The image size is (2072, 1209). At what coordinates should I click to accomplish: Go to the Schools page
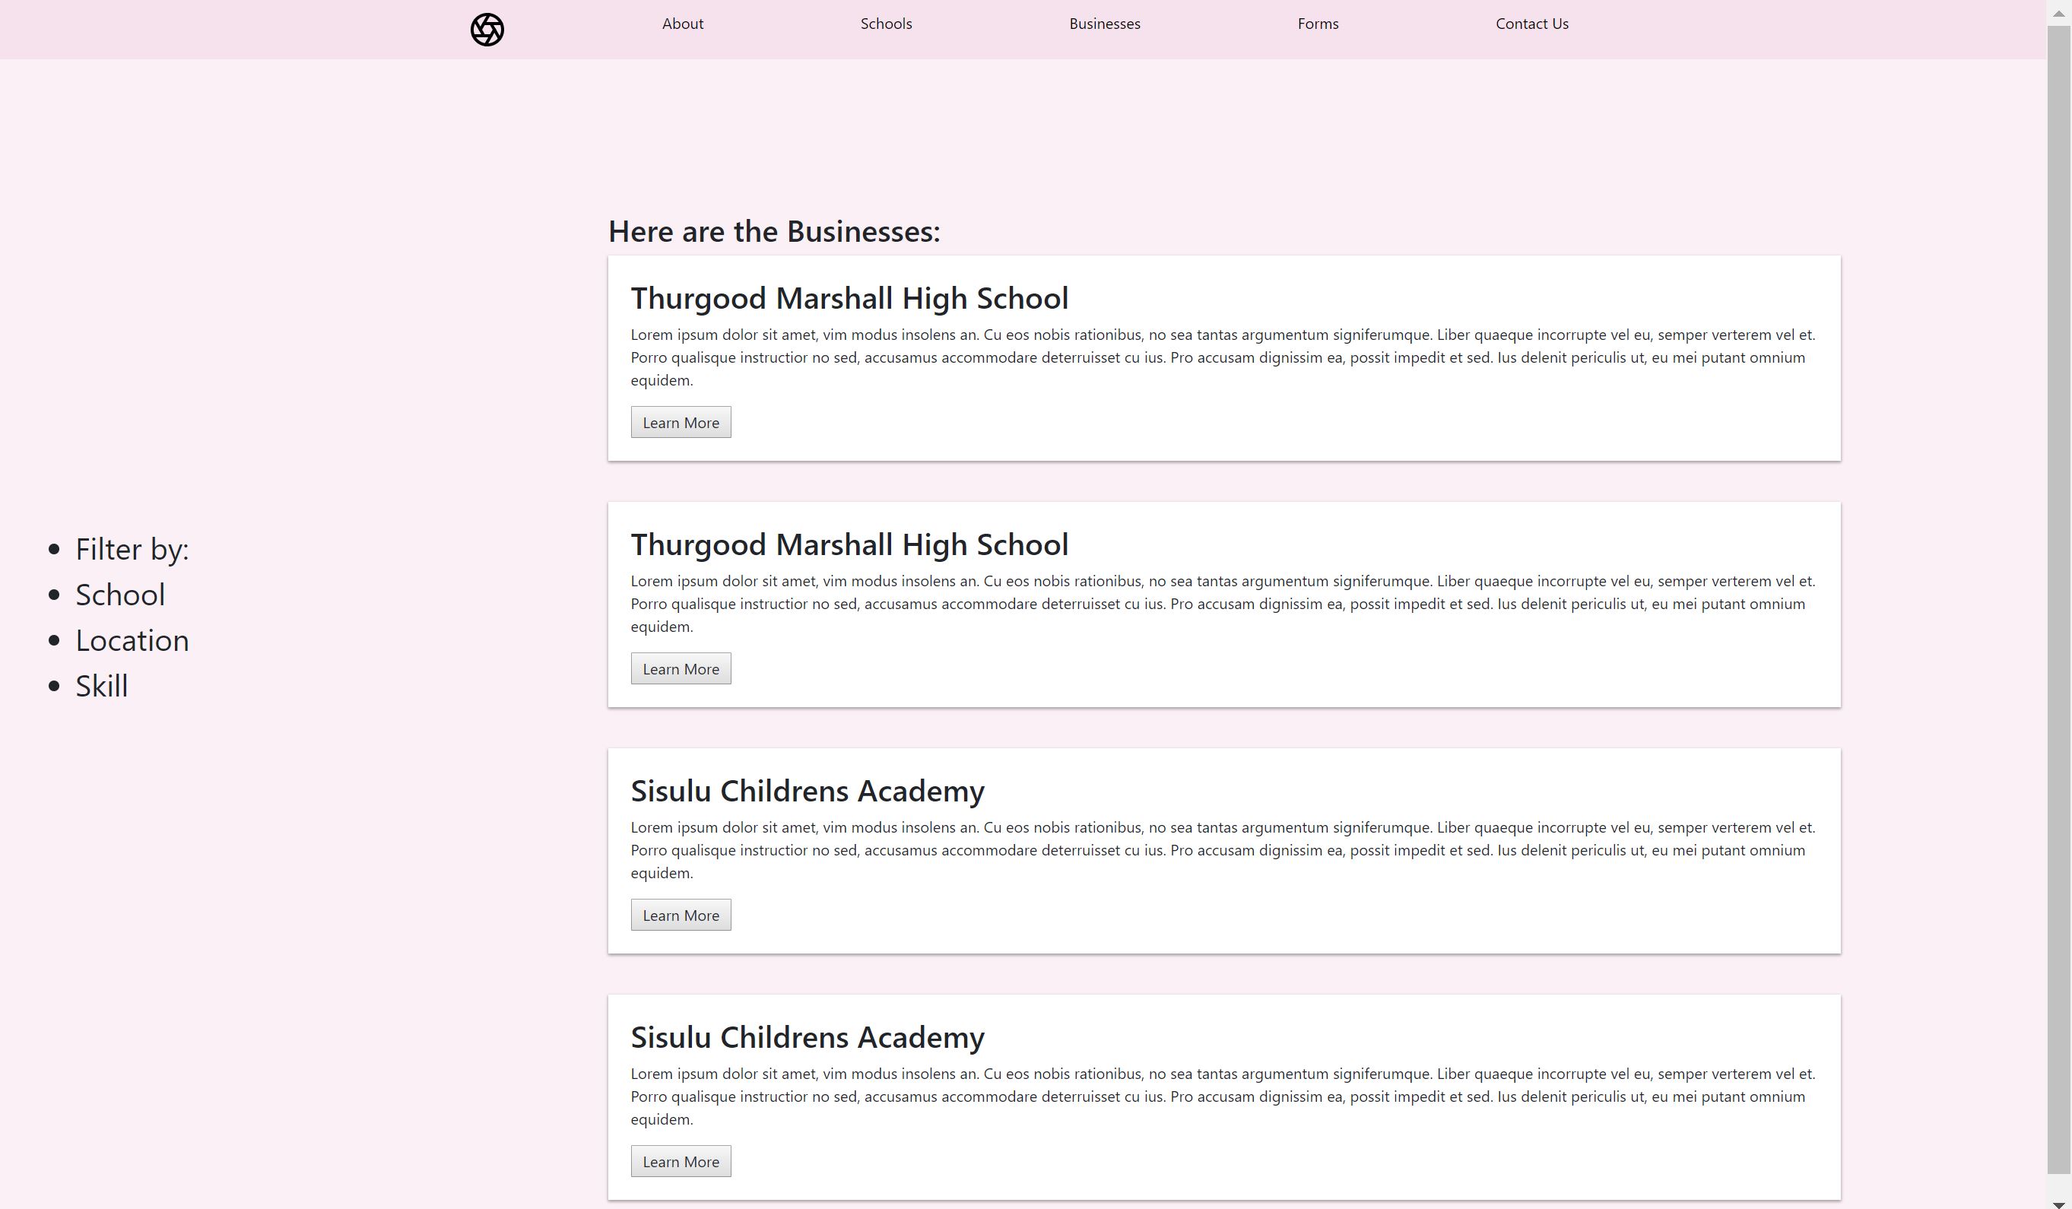click(886, 24)
